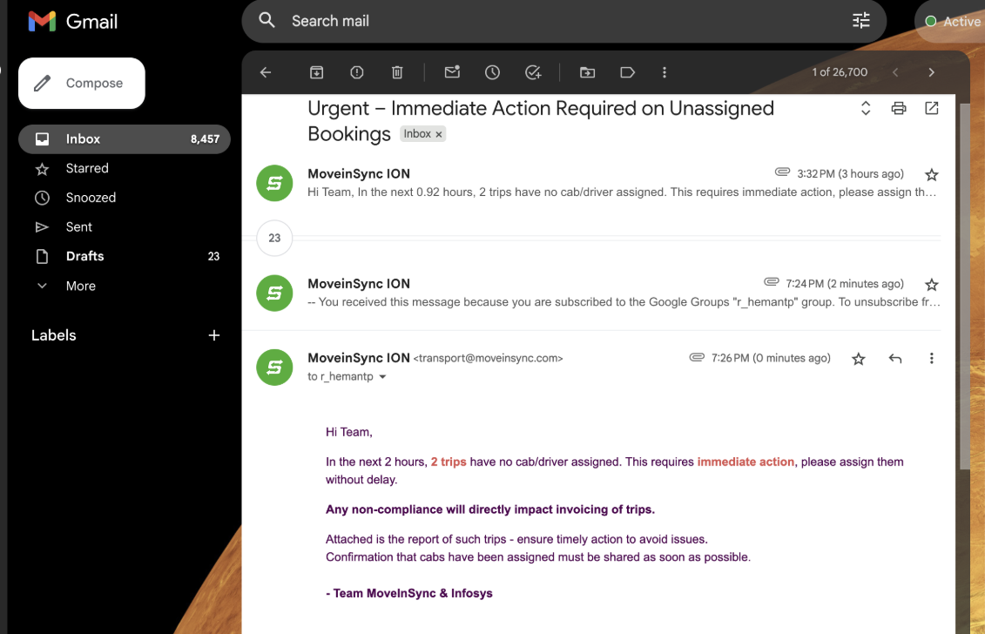This screenshot has height=634, width=985.
Task: Print all messages with the printer icon
Action: [899, 108]
